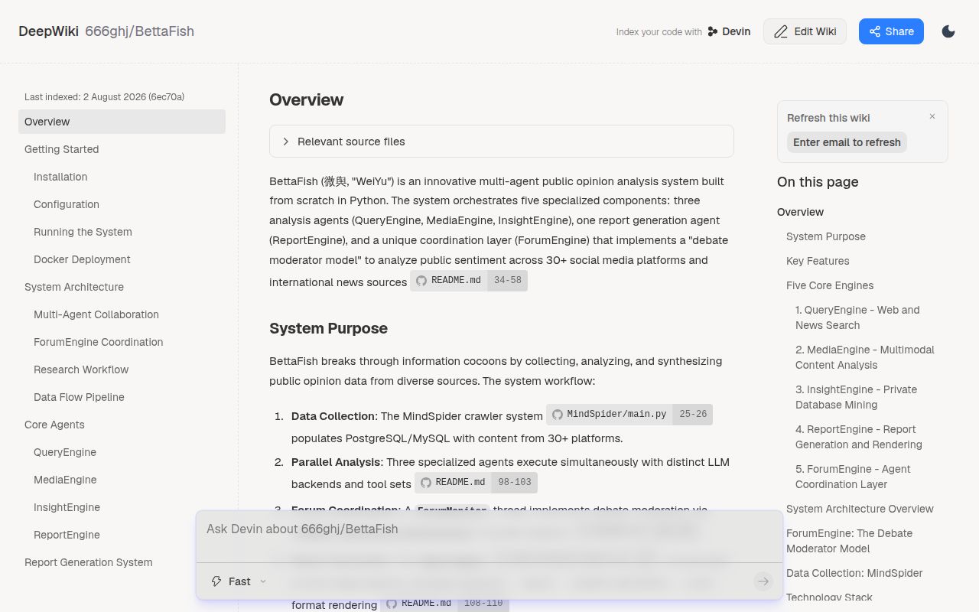This screenshot has height=612, width=979.
Task: Jump to Data Collection: MindSpider section
Action: click(854, 573)
